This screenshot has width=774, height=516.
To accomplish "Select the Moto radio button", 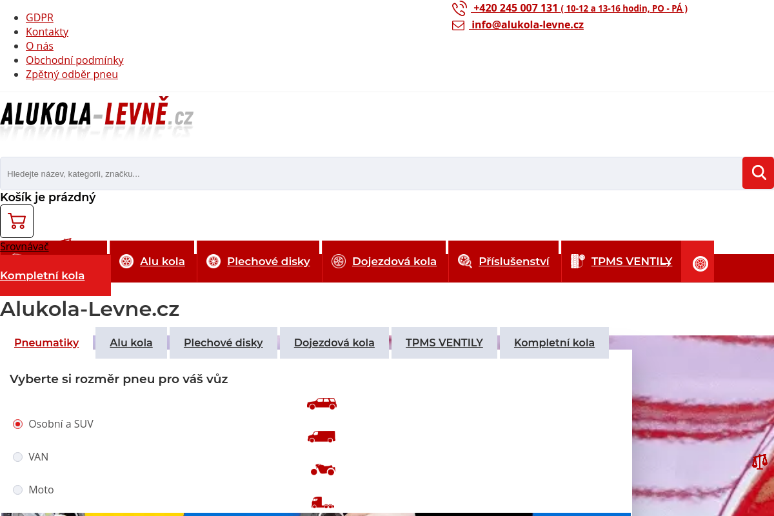I will [18, 490].
